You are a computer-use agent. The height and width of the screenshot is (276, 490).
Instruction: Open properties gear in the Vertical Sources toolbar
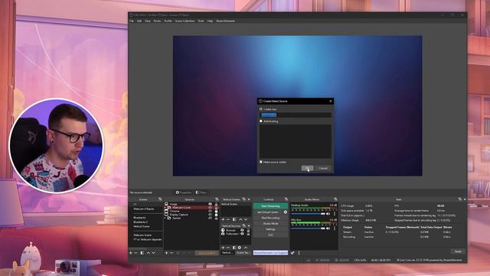240,248
